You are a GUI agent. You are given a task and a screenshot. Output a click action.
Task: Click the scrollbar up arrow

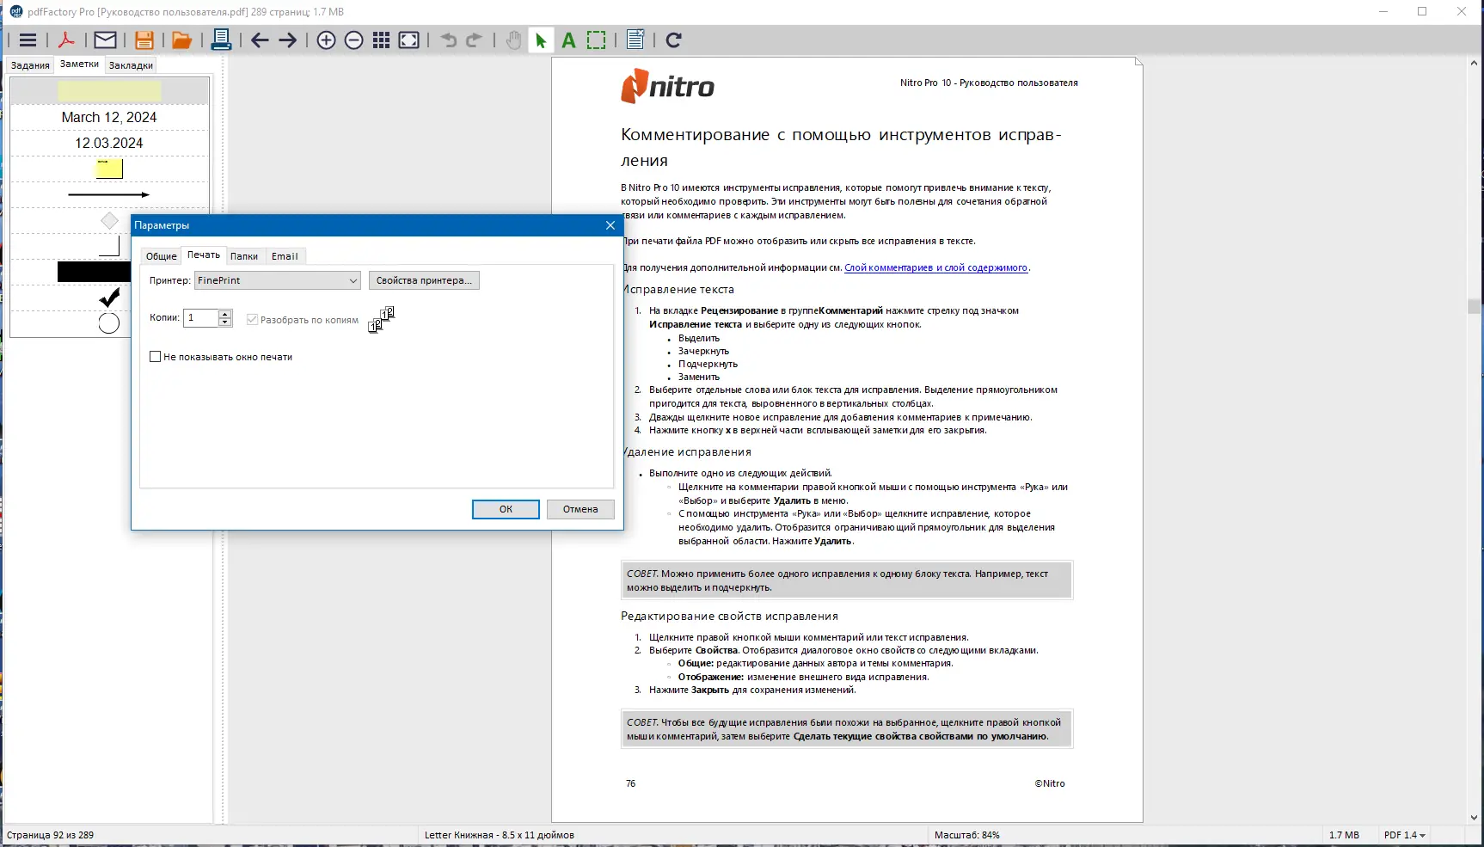point(1474,63)
